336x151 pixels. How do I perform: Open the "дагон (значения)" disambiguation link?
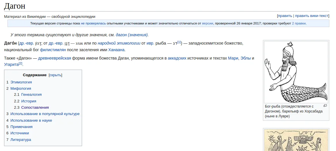pos(132,35)
